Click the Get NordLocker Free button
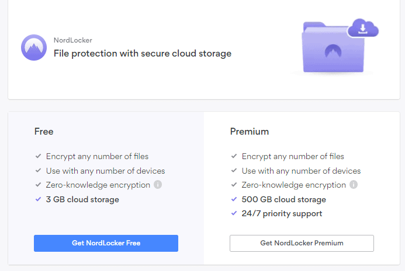The height and width of the screenshot is (271, 405). coord(106,243)
